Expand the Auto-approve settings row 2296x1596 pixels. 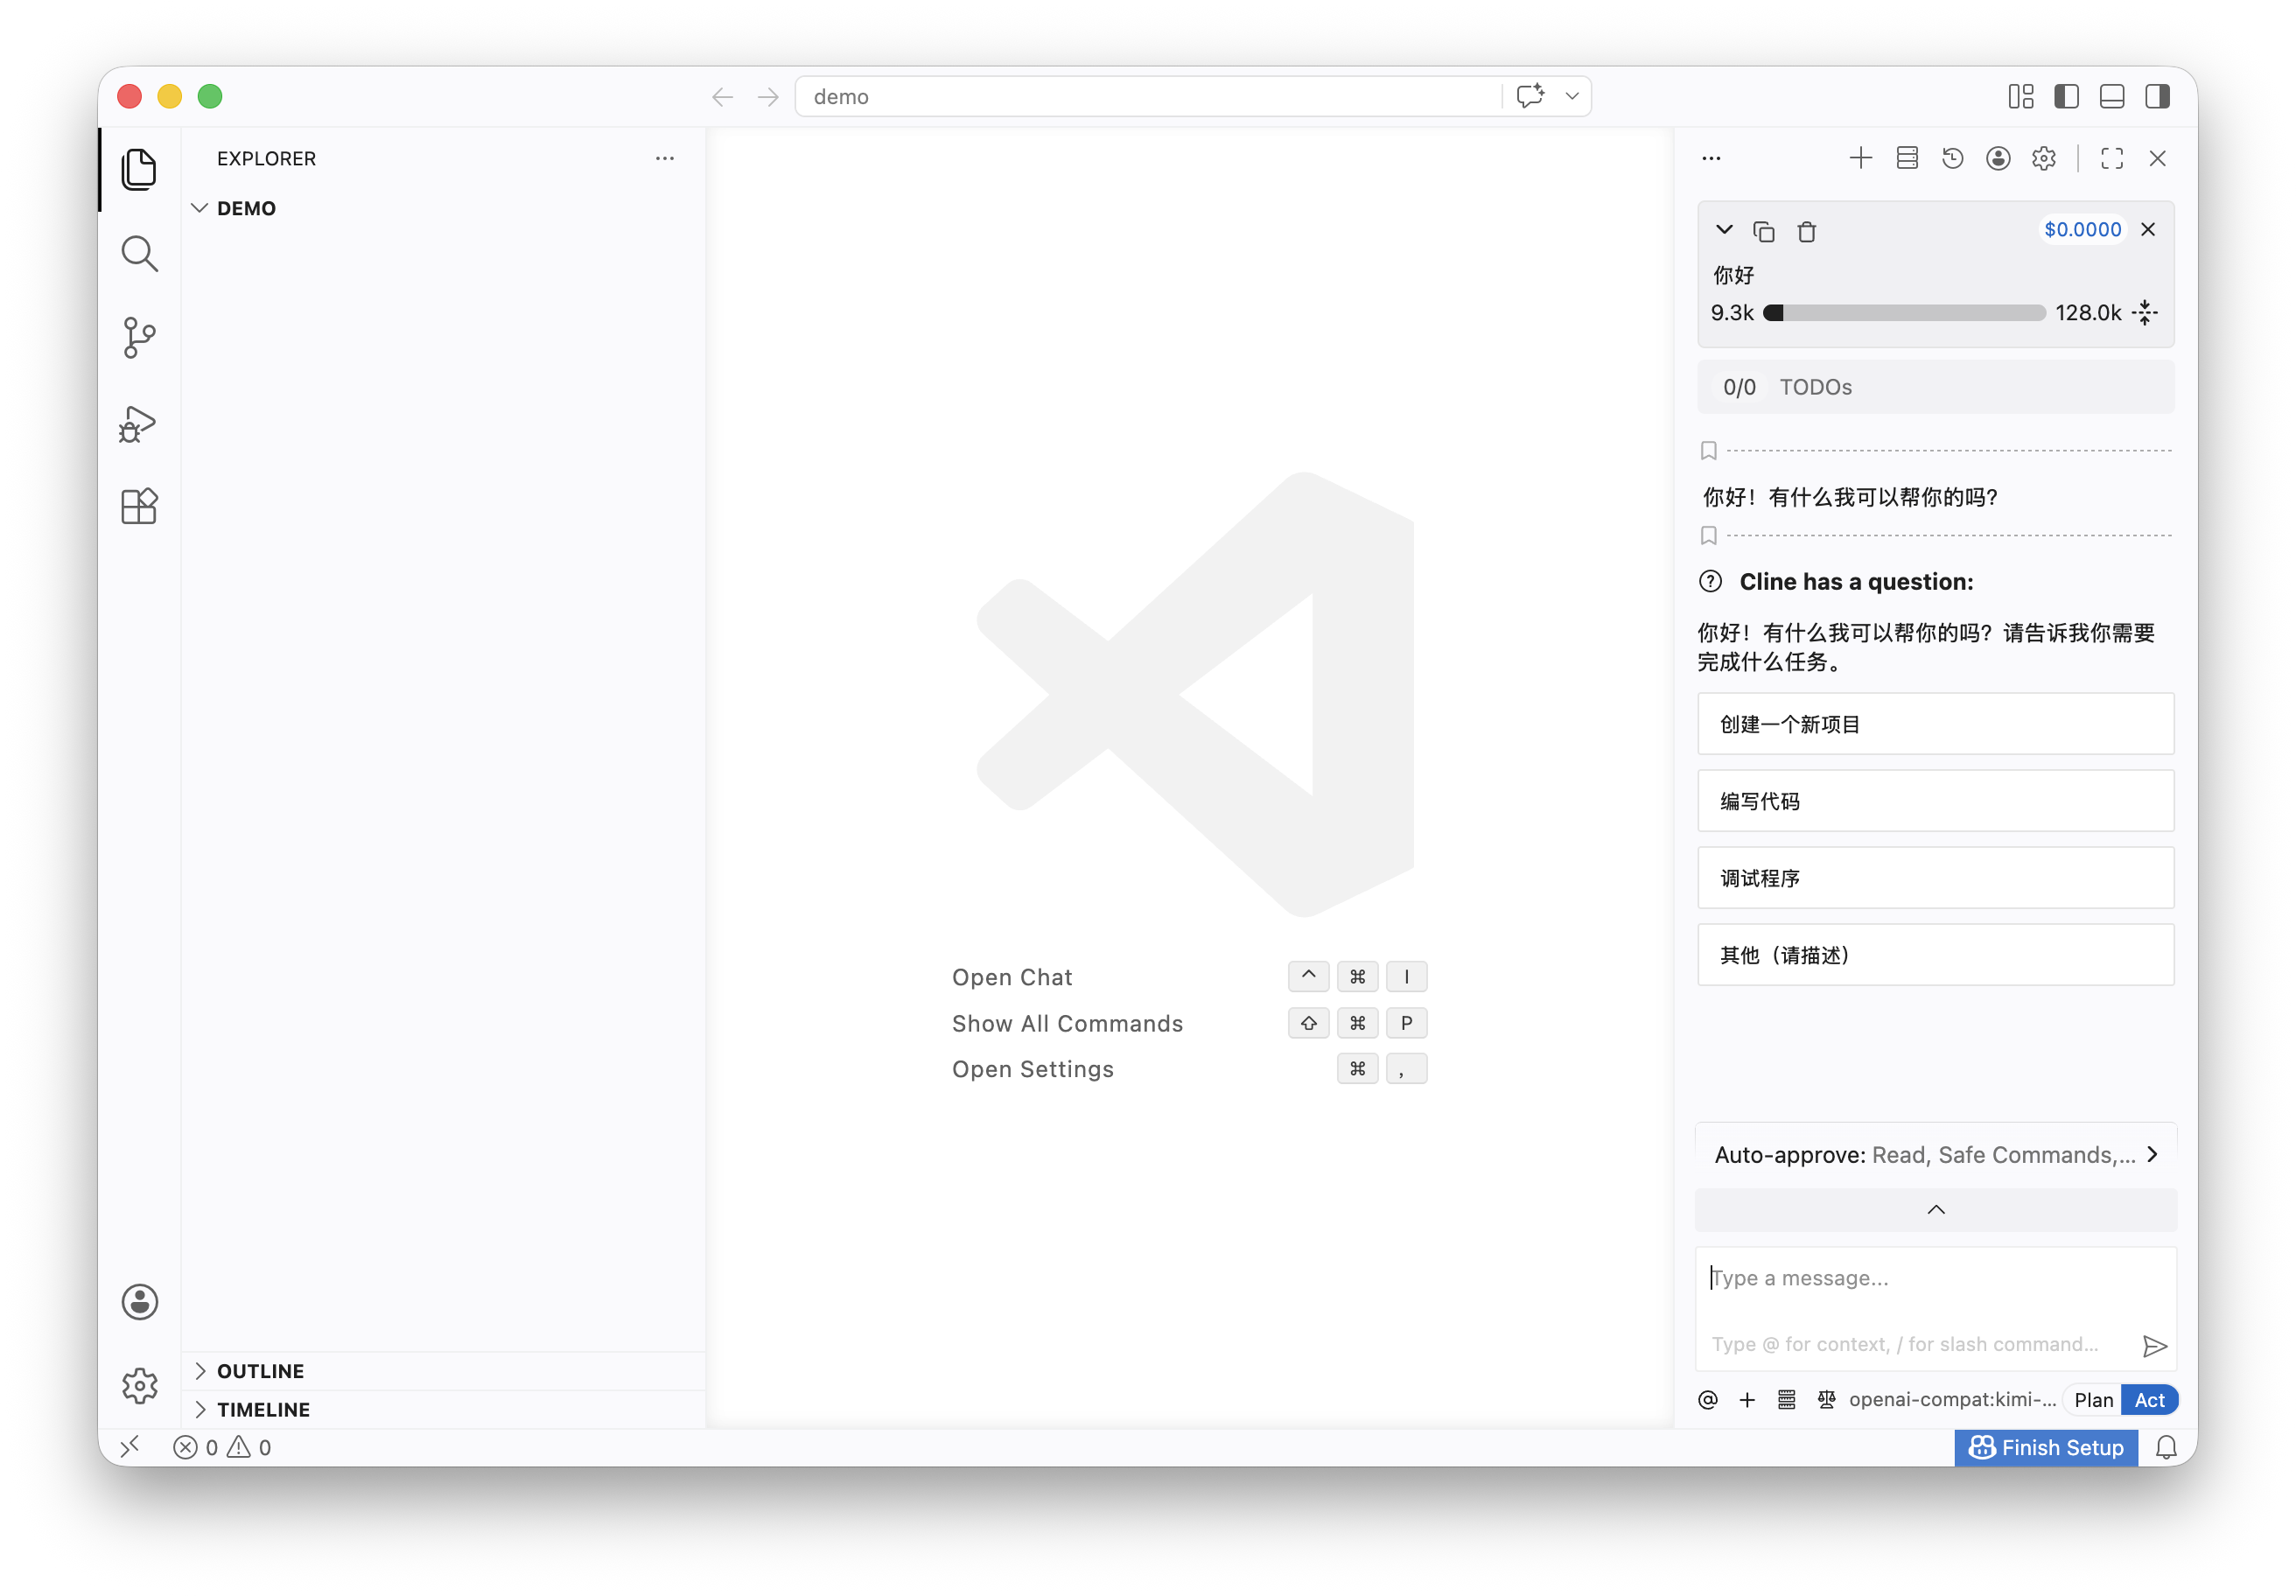1936,1155
